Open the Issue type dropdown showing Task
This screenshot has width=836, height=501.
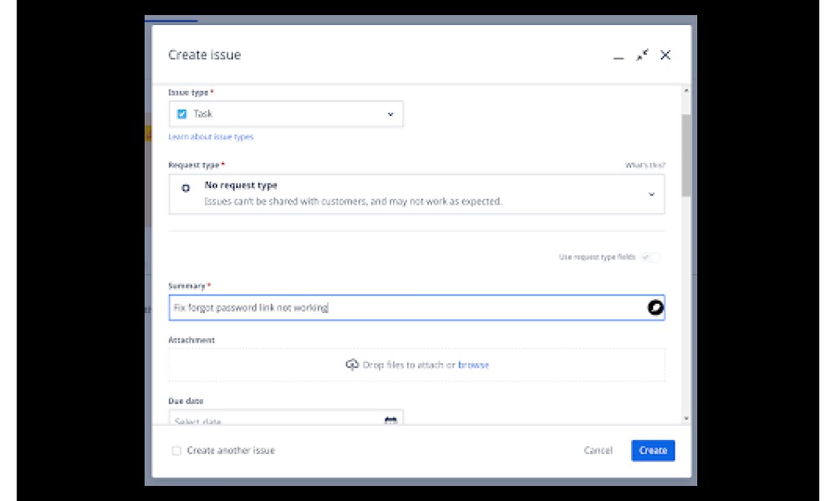286,114
